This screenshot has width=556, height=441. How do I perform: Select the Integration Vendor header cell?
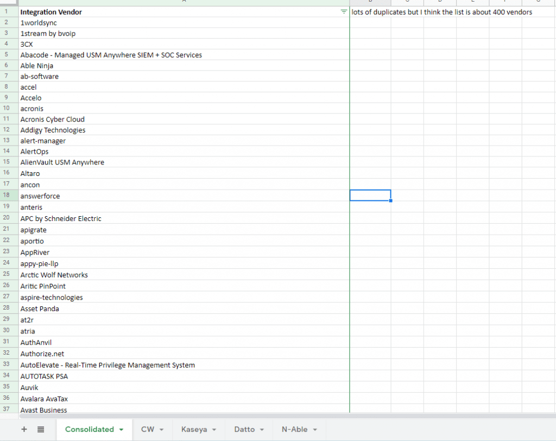tap(184, 12)
